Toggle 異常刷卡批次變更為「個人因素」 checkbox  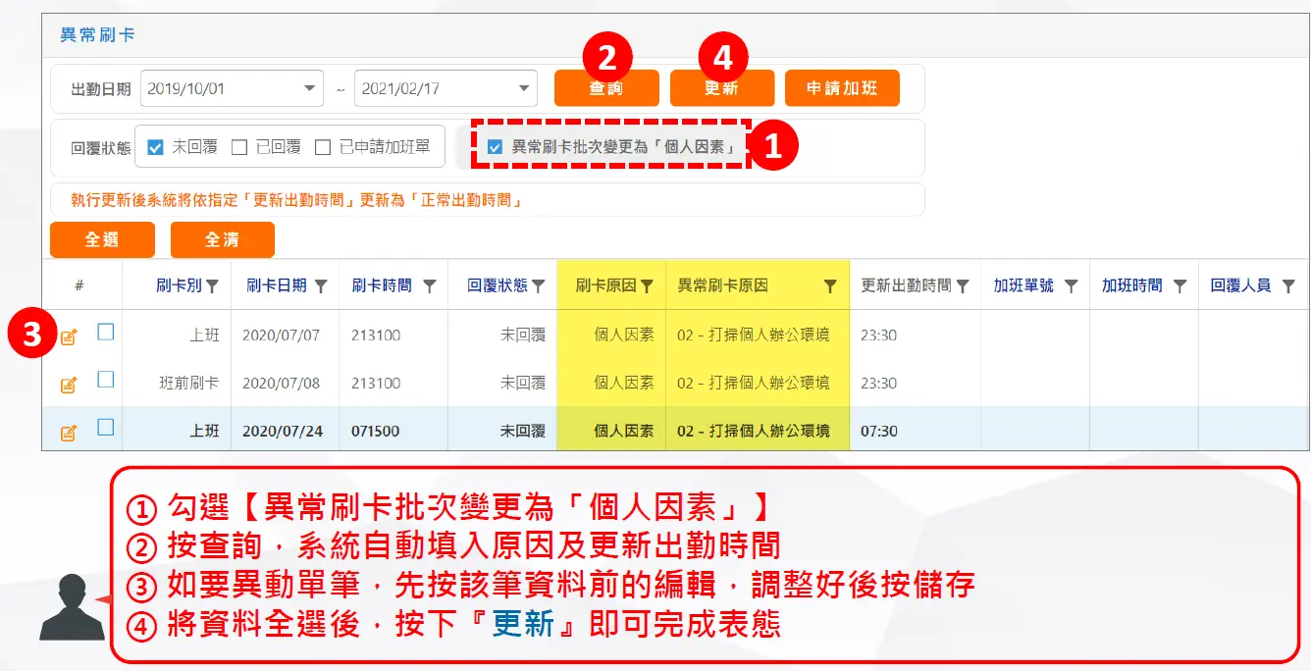click(496, 147)
